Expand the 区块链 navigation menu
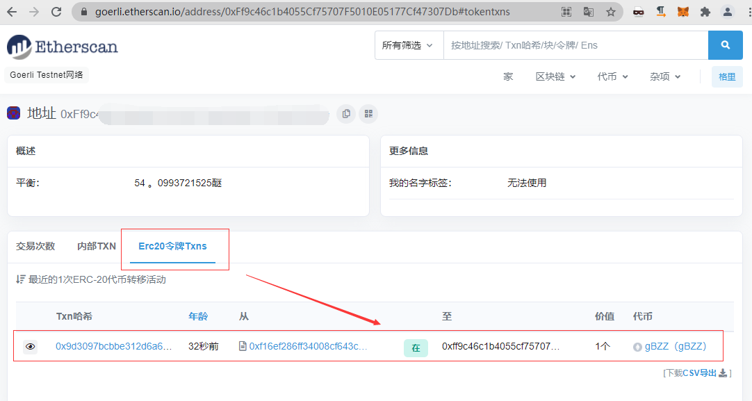 (x=555, y=76)
